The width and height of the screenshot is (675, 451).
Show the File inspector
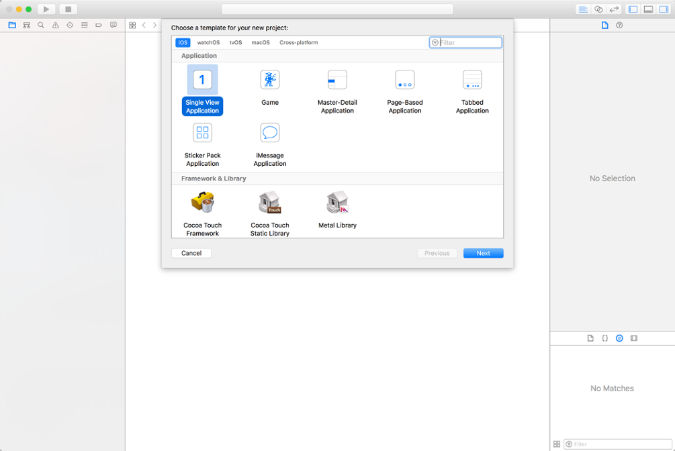pyautogui.click(x=605, y=26)
